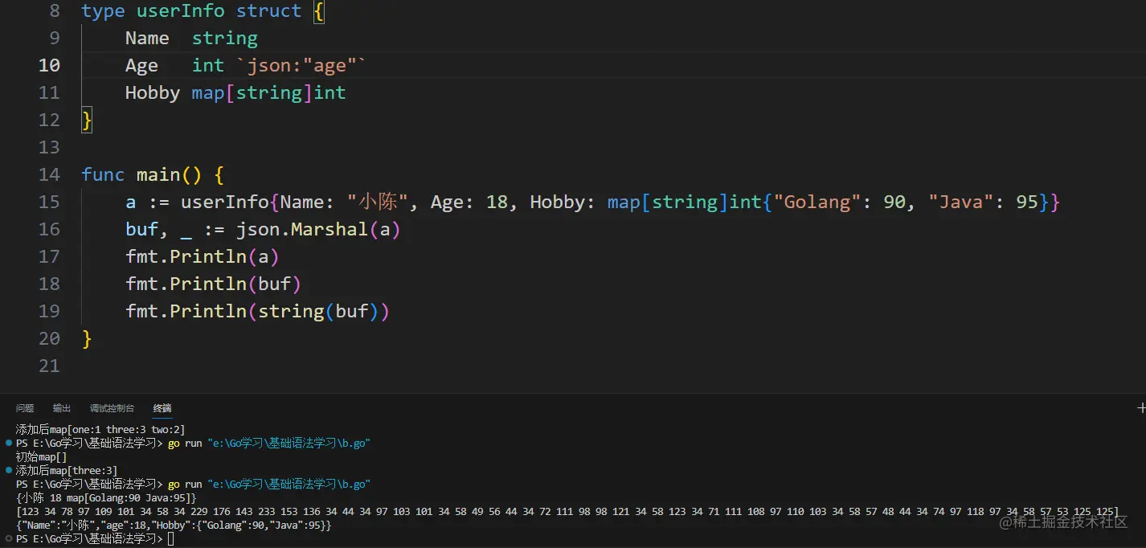Click line number 19 in the gutter

(x=49, y=311)
